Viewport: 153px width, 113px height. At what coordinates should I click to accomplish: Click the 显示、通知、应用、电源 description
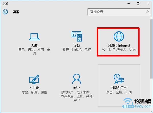click(34, 52)
